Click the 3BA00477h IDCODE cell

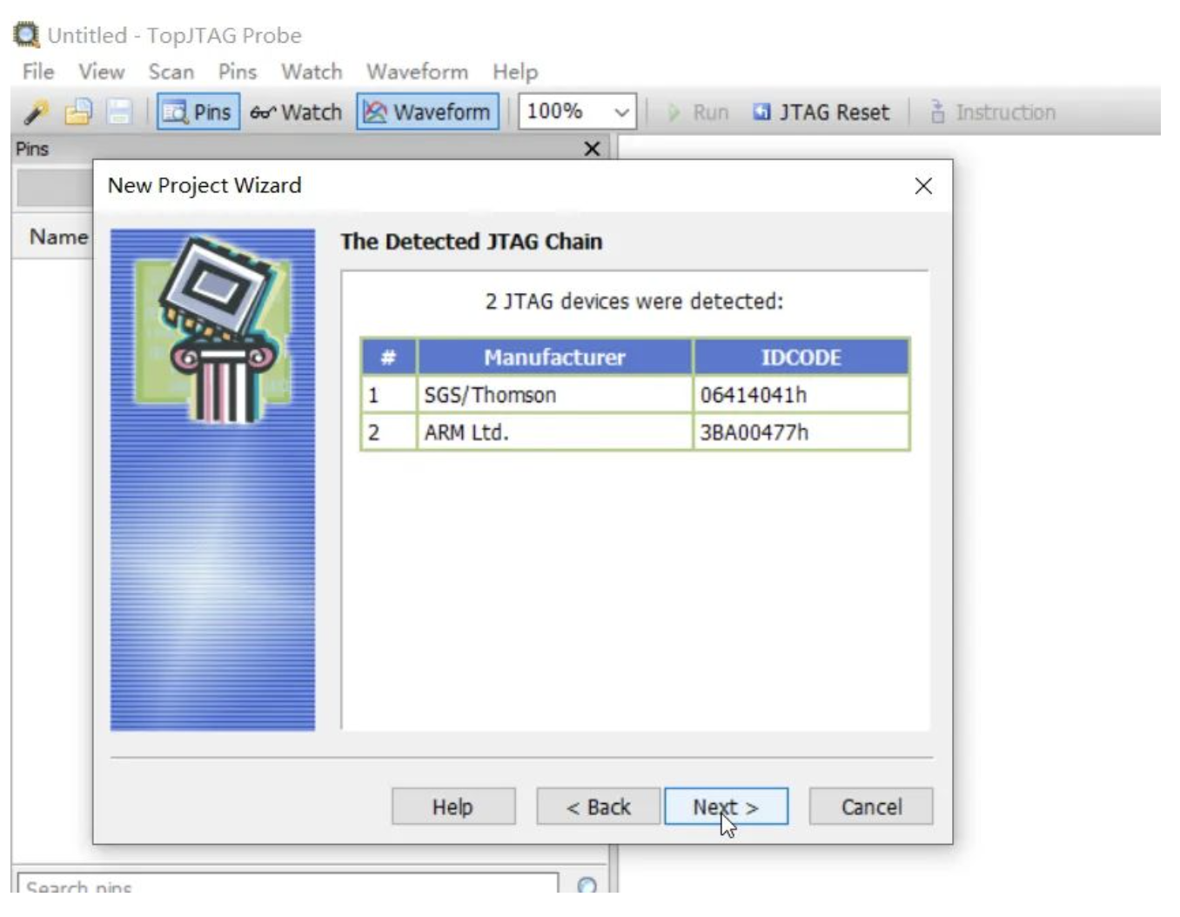pyautogui.click(x=801, y=432)
